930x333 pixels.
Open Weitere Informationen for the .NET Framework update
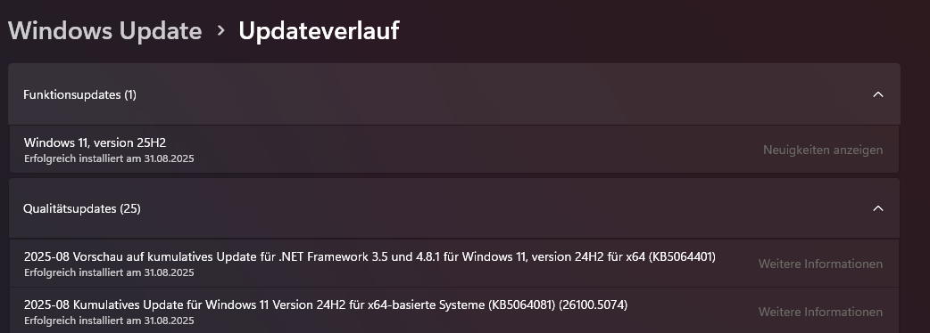click(x=820, y=264)
